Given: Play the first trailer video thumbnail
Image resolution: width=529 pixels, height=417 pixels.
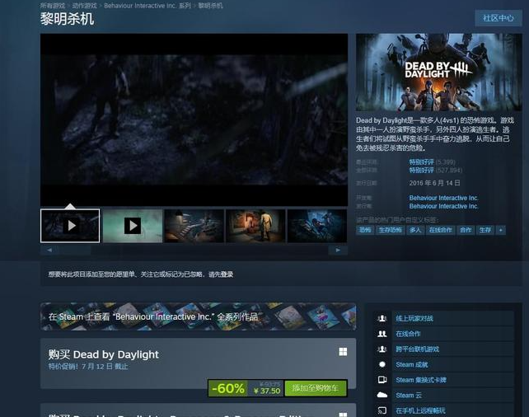Looking at the screenshot, I should click(70, 225).
